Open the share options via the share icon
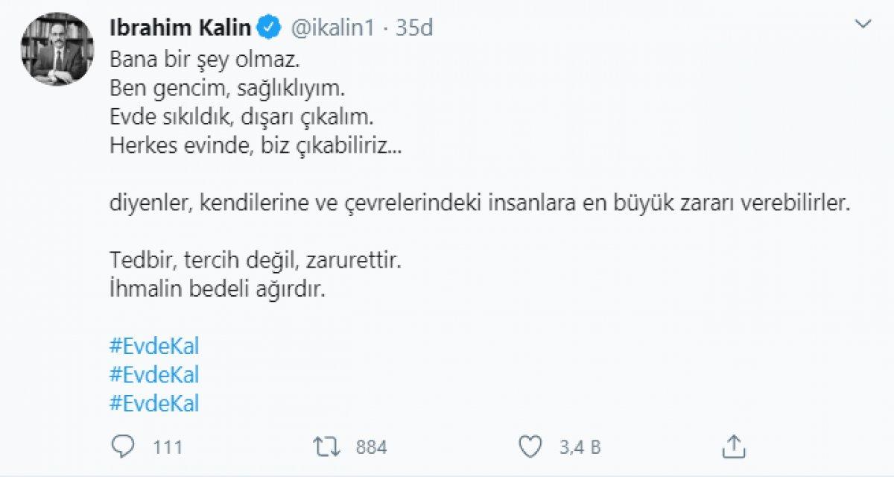This screenshot has width=894, height=477. (x=733, y=447)
